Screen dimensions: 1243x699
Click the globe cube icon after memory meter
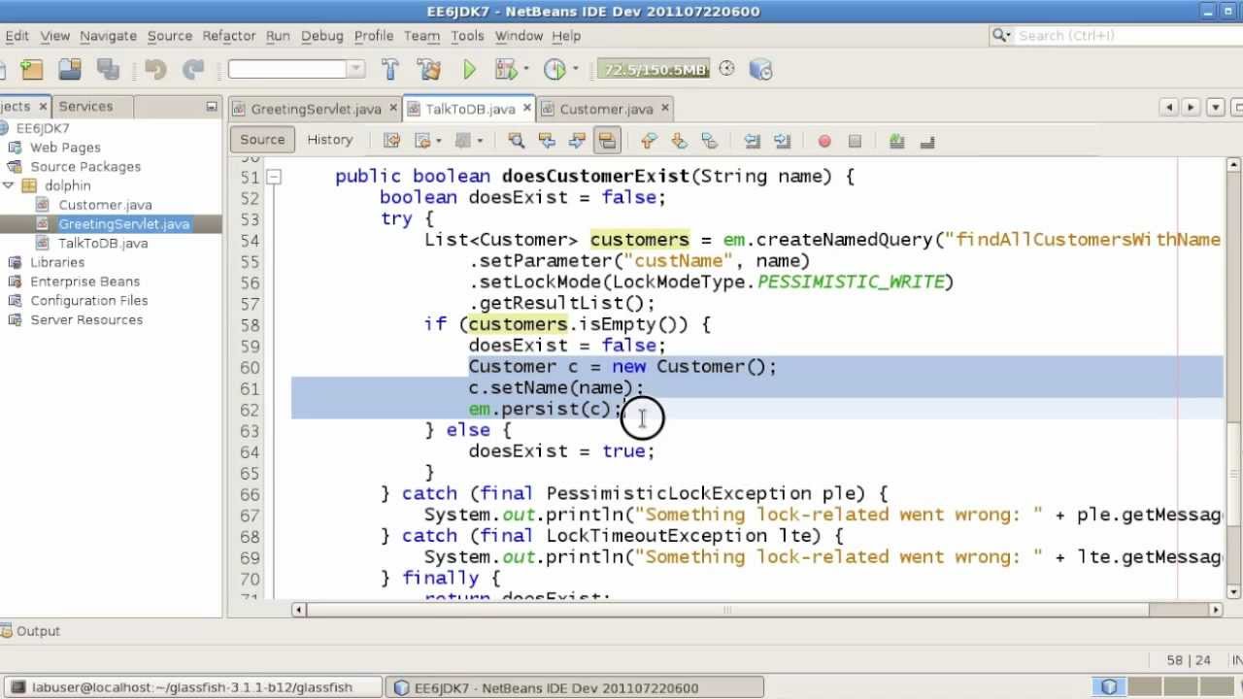pyautogui.click(x=760, y=69)
